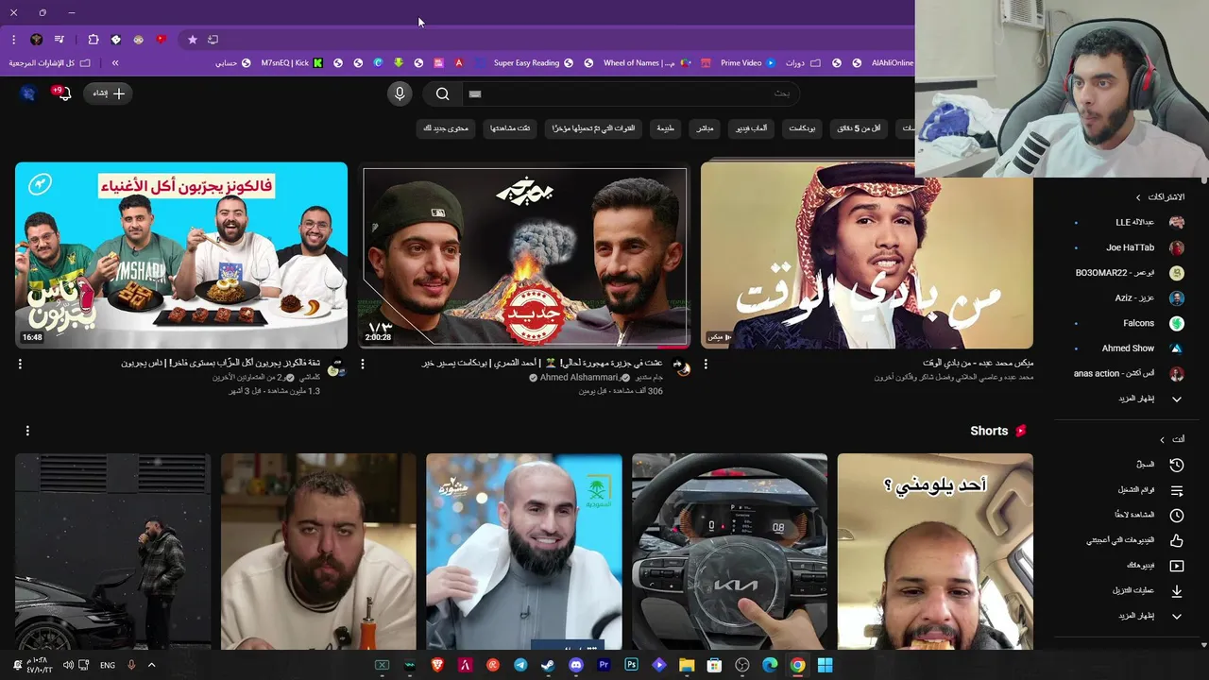Expand the You (أنت) section header

pos(1172,439)
